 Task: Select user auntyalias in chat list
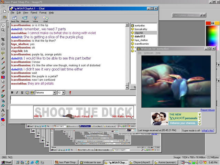click(x=144, y=25)
